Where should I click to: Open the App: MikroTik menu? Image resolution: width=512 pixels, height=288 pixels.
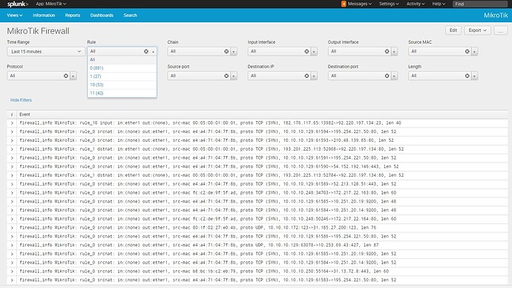tap(51, 4)
